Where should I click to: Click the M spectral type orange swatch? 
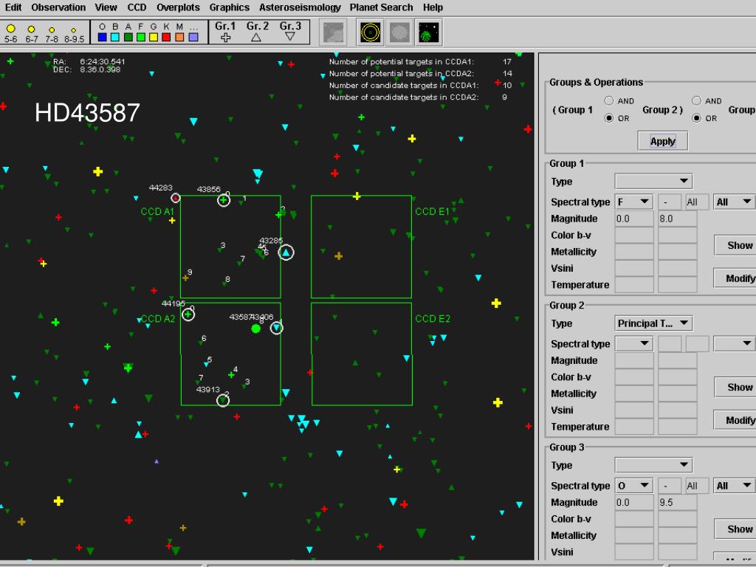tap(180, 37)
